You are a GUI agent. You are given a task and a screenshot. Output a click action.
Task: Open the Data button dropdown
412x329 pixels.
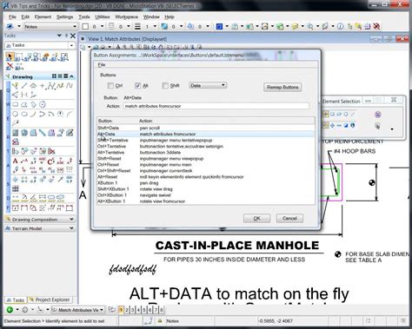pyautogui.click(x=208, y=85)
